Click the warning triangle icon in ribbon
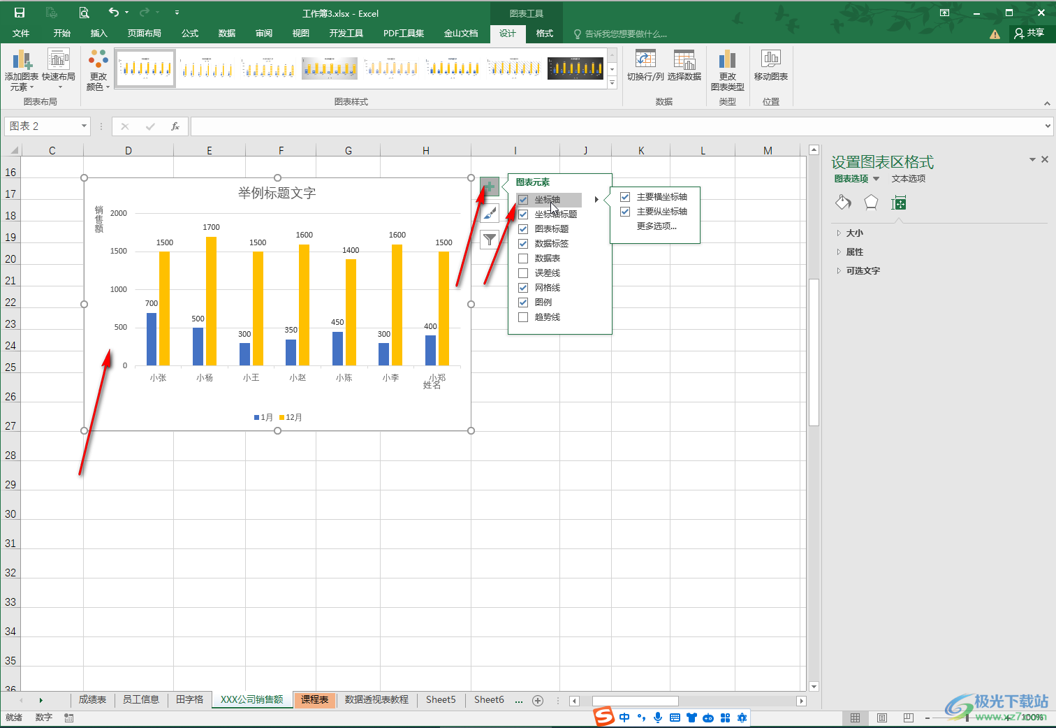 (995, 34)
